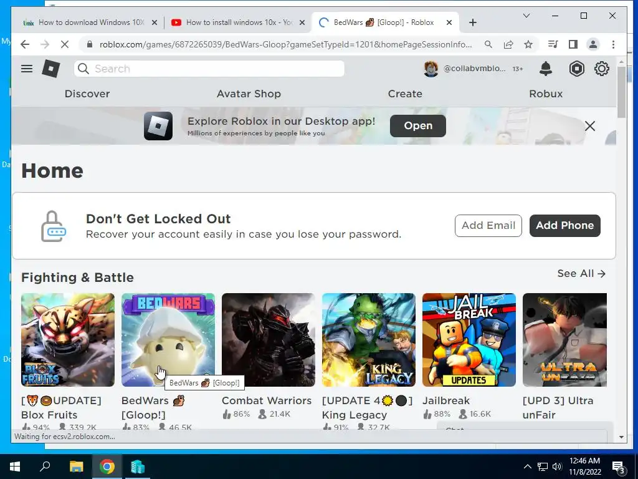Click the user avatar @collabvmblo...
The height and width of the screenshot is (479, 638).
tap(431, 69)
